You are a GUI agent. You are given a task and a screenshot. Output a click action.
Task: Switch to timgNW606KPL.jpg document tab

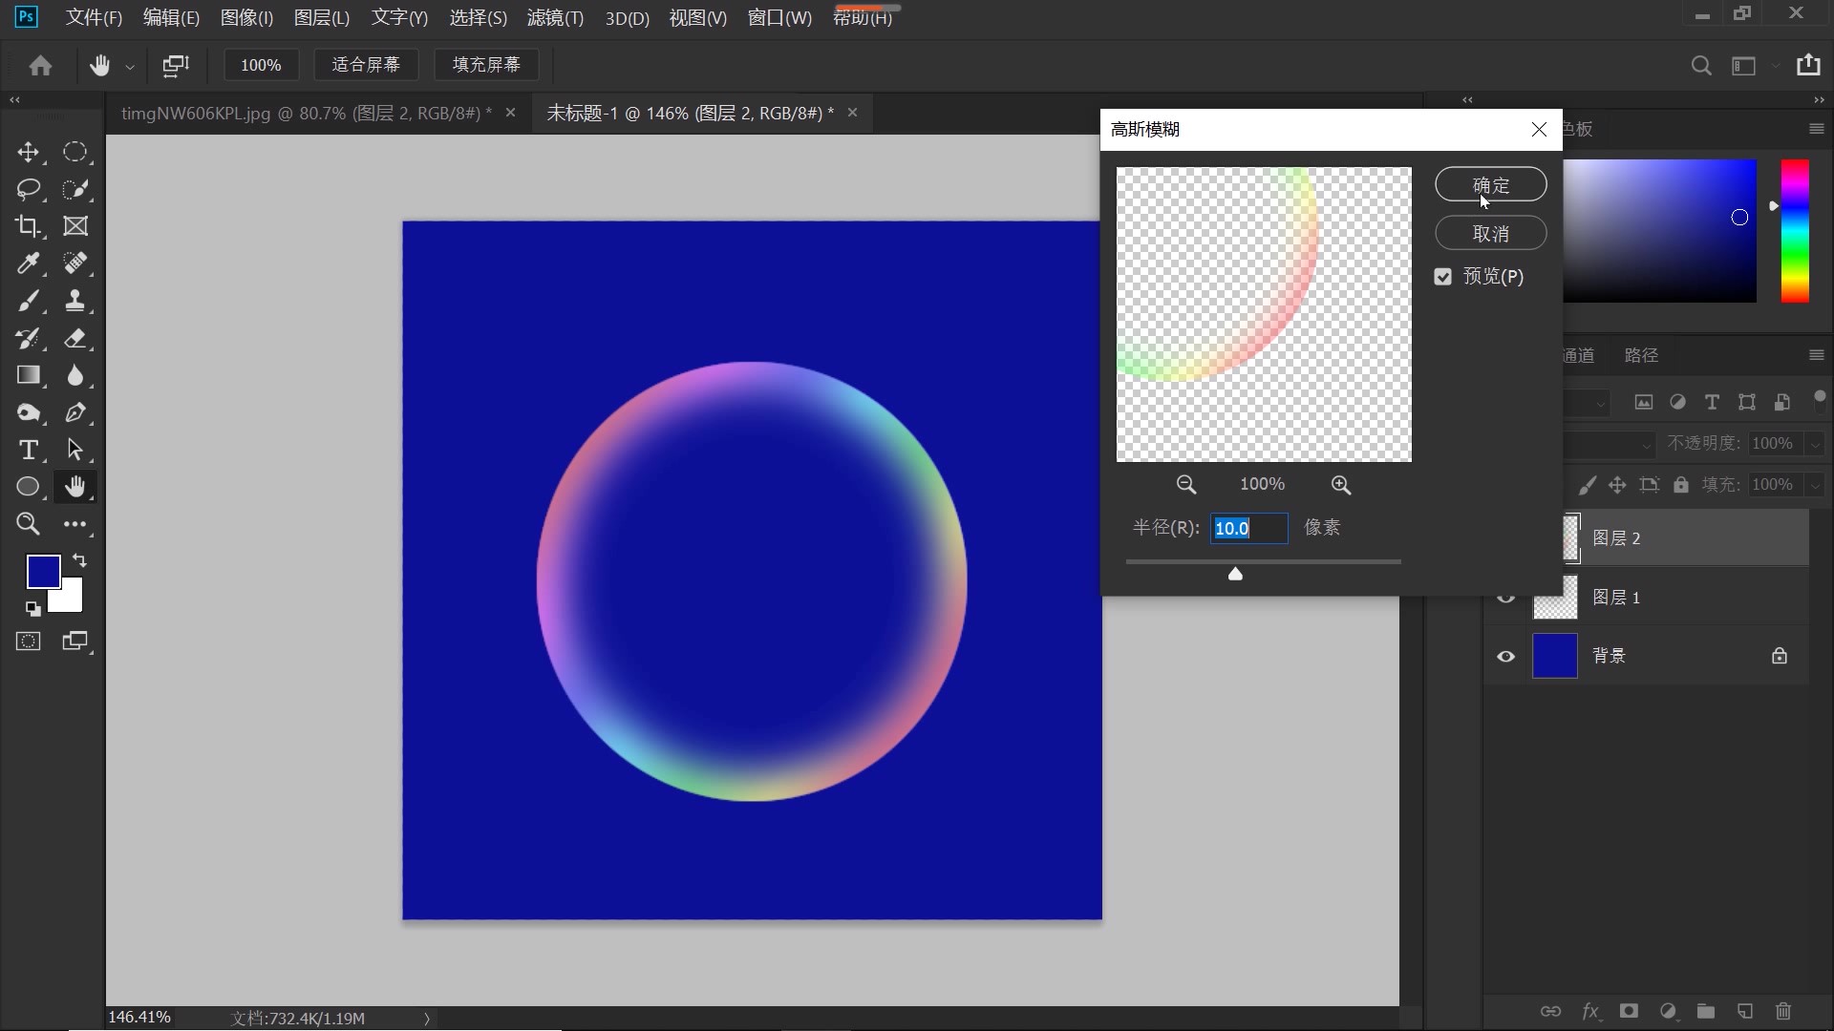point(306,113)
